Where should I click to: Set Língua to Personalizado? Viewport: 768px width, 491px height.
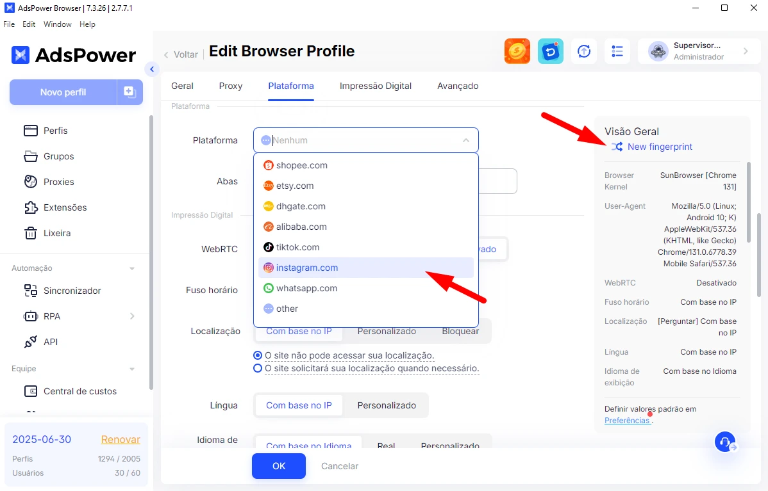[x=387, y=405]
